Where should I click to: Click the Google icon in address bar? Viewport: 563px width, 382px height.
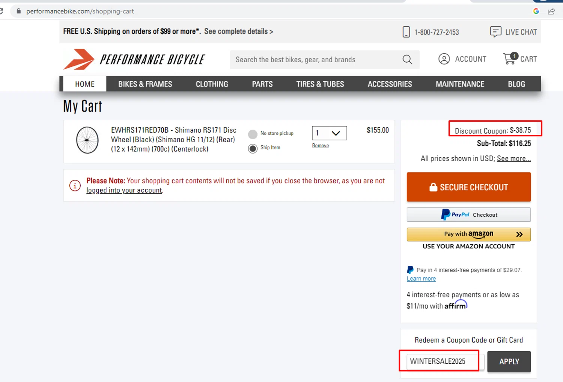[536, 11]
